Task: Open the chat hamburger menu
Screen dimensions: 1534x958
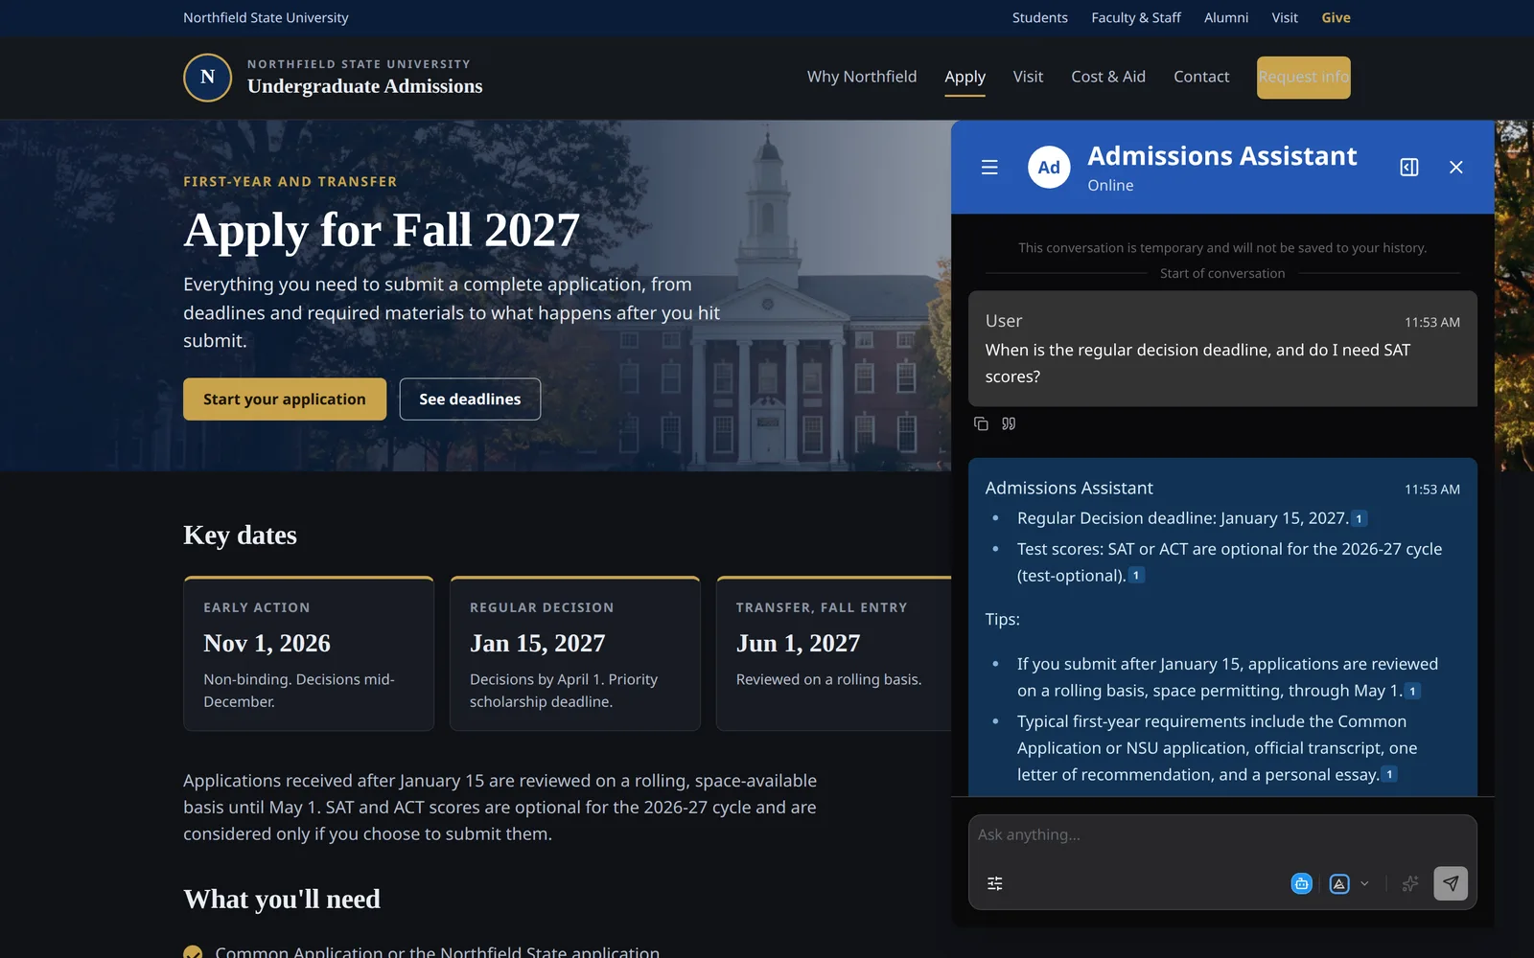Action: (989, 168)
